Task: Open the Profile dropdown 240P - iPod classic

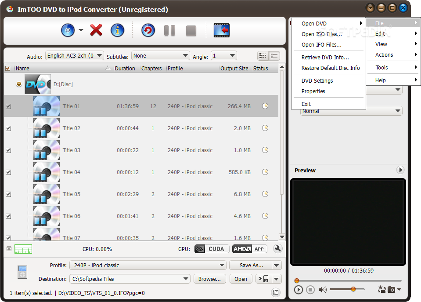Action: click(x=148, y=265)
